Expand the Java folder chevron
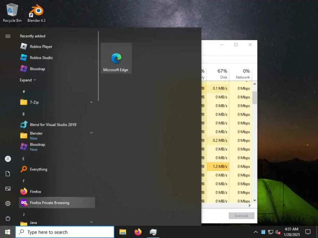This screenshot has width=318, height=238. [92, 222]
